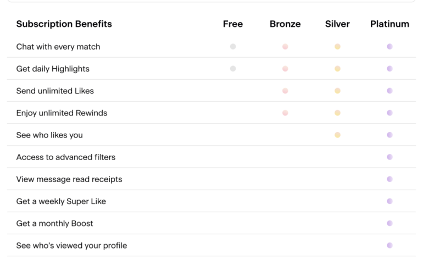This screenshot has height=275, width=434.
Task: Click the Platinum dot for Get a monthly Boost
Action: click(x=390, y=223)
